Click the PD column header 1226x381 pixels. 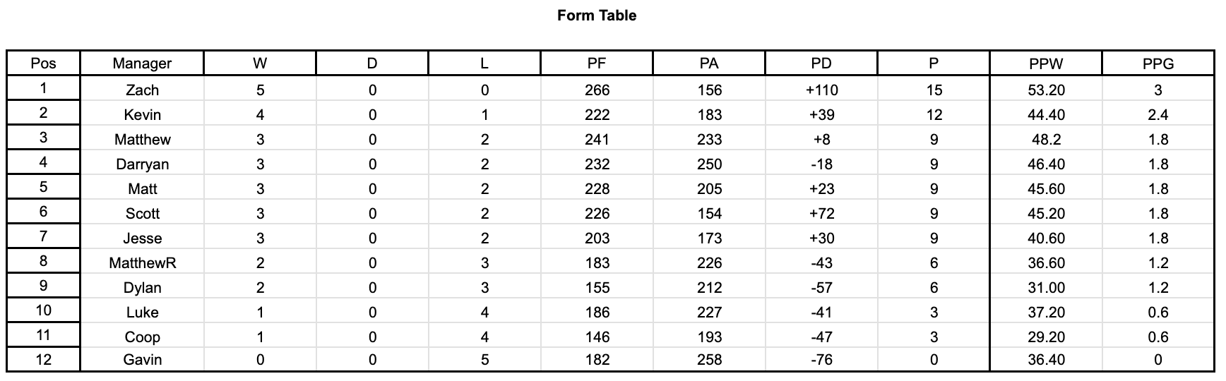tap(821, 64)
